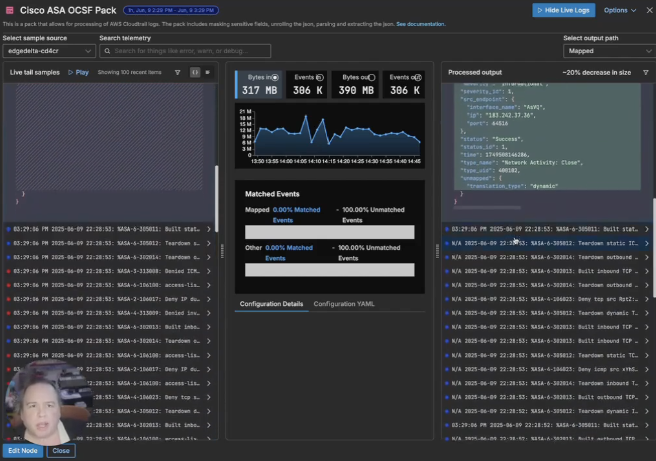Select the JSON view {} icon
This screenshot has height=461, width=656.
point(195,72)
